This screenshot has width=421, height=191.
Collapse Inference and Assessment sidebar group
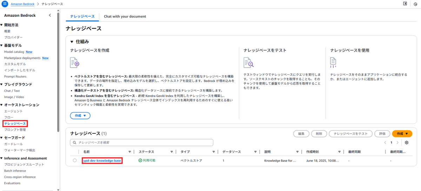pyautogui.click(x=2, y=158)
